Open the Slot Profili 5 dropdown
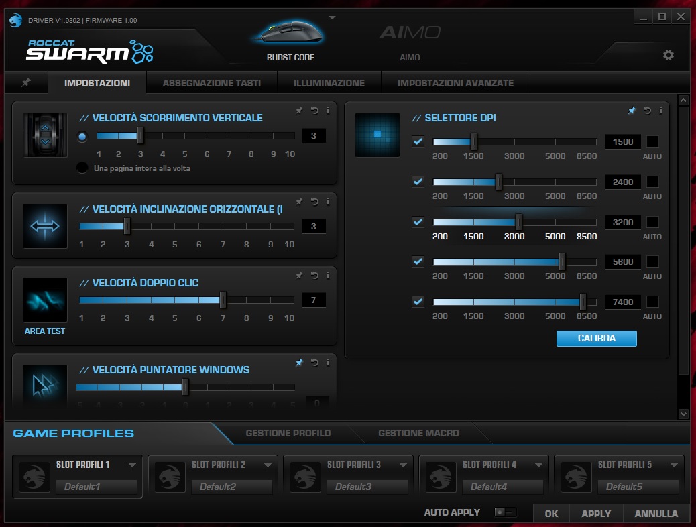This screenshot has height=527, width=696. pyautogui.click(x=674, y=465)
